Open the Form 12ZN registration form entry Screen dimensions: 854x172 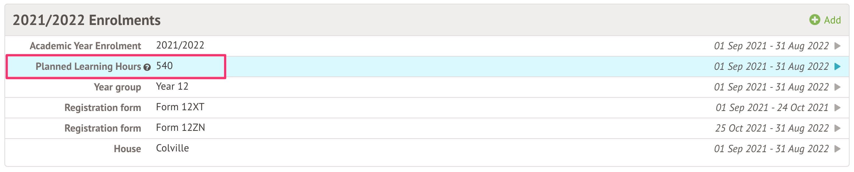pos(180,128)
